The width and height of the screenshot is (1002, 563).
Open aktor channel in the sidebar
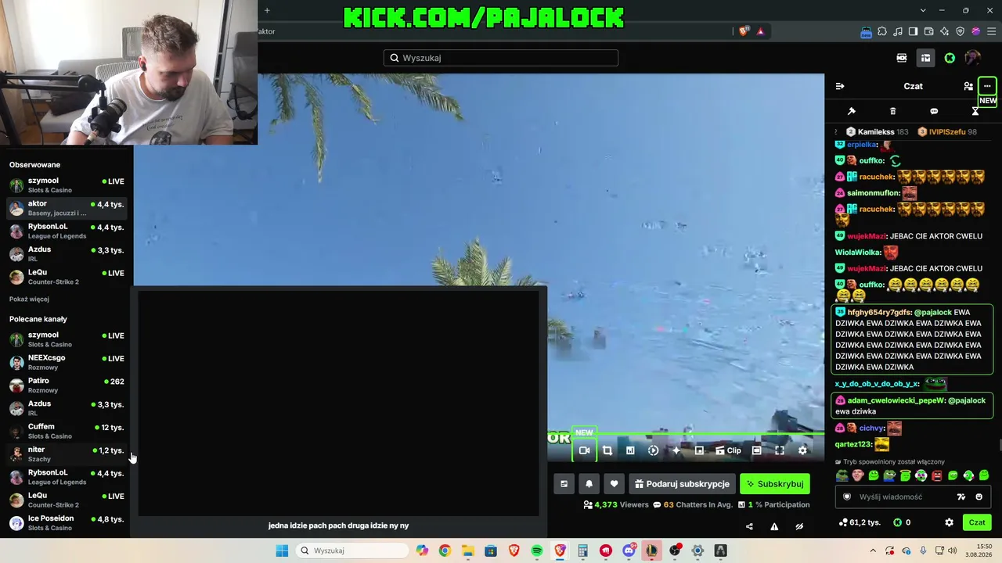tap(67, 208)
